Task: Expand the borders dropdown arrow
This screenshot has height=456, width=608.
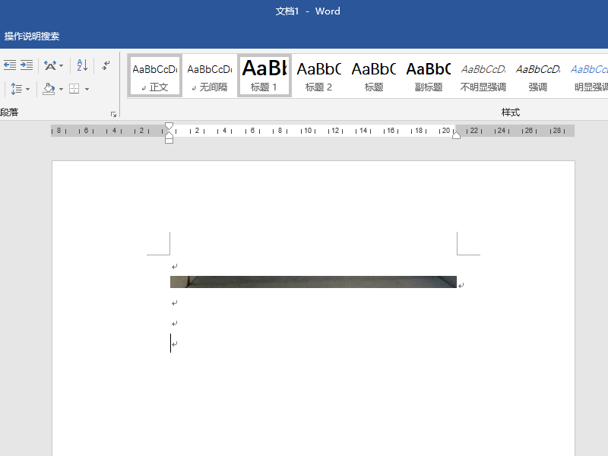Action: [x=87, y=89]
